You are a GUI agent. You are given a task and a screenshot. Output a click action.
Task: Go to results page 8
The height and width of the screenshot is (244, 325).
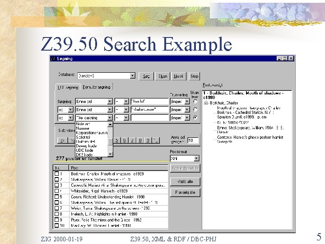140,141
